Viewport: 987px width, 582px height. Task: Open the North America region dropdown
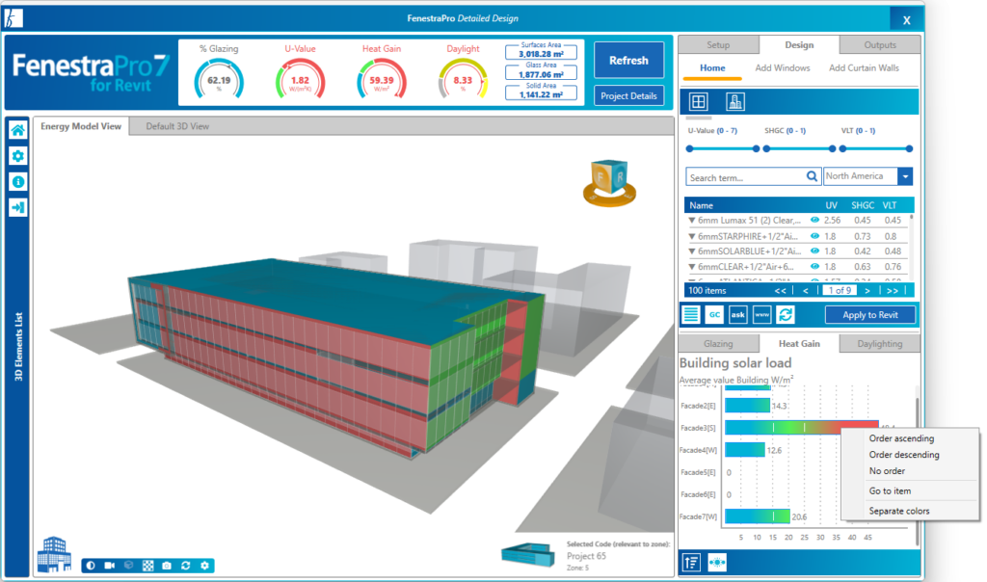pos(905,176)
